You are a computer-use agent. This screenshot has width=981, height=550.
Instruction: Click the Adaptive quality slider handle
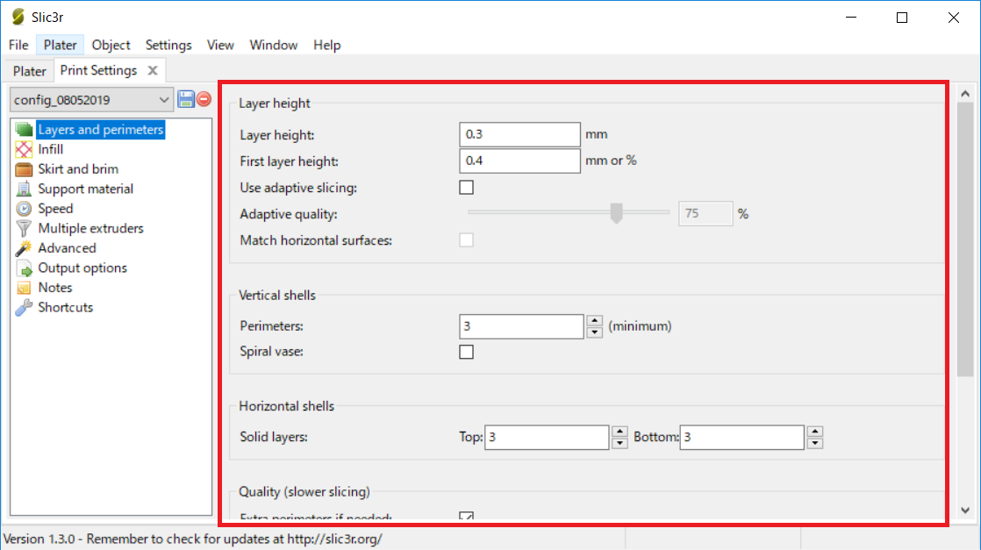[616, 213]
